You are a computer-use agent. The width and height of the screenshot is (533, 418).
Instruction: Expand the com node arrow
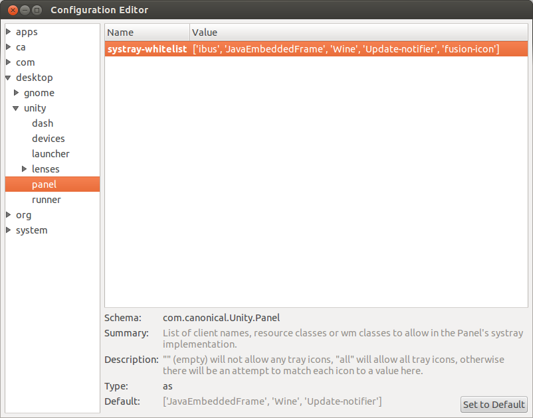point(9,62)
